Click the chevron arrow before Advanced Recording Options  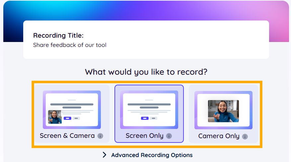[105, 155]
